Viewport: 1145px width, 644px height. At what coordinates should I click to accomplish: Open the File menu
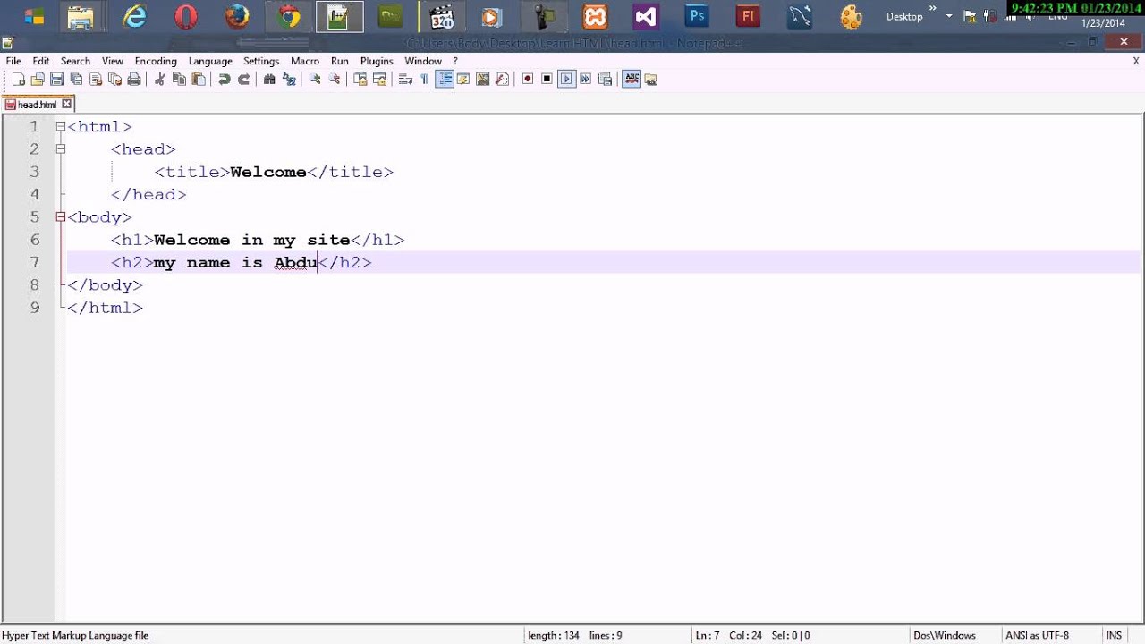13,61
